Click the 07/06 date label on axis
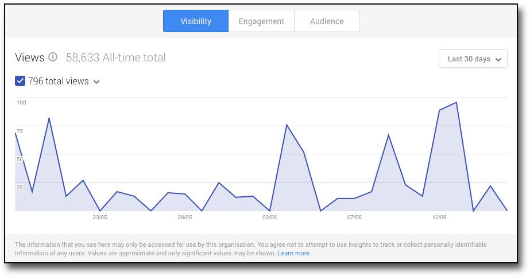The height and width of the screenshot is (276, 530). pyautogui.click(x=354, y=217)
